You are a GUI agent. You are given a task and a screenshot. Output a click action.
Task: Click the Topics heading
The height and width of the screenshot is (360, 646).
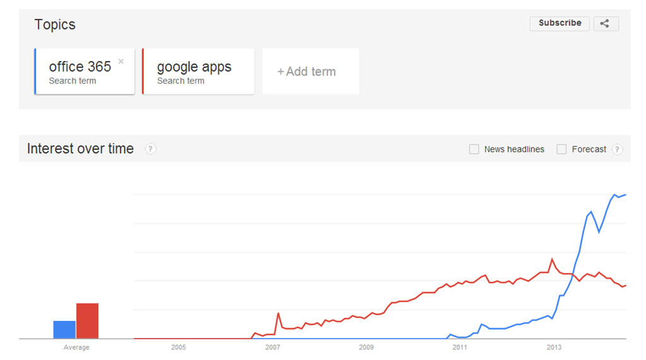[x=55, y=25]
